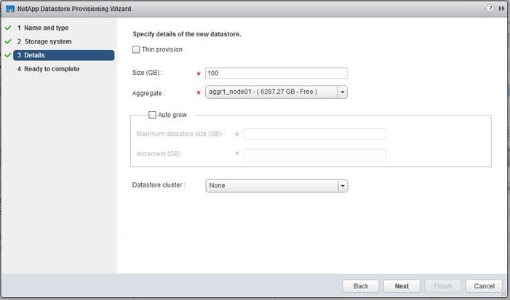Click the Cancel button

tap(484, 286)
